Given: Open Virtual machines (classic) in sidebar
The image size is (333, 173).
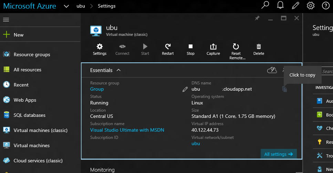Looking at the screenshot, I should coord(40,130).
